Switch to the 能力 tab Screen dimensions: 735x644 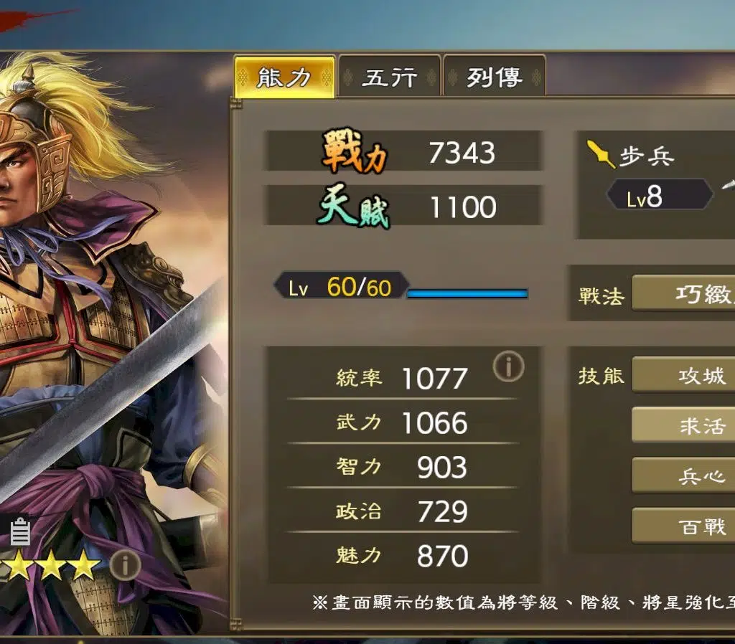(284, 77)
